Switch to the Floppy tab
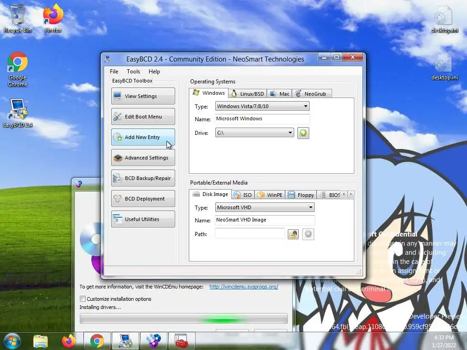 coord(301,195)
